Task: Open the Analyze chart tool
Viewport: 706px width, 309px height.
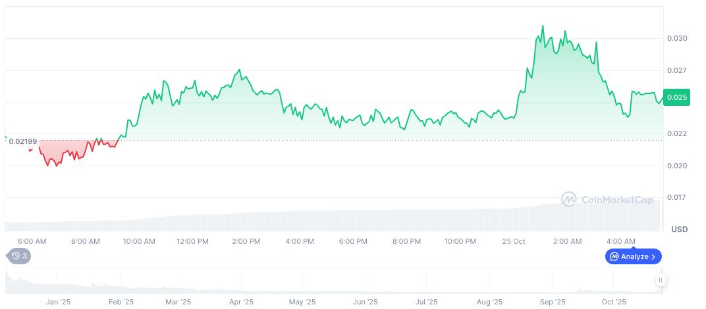Action: 633,256
